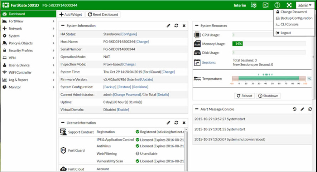The width and height of the screenshot is (317, 172).
Task: Click the HA Status Configure link
Action: coord(129,34)
